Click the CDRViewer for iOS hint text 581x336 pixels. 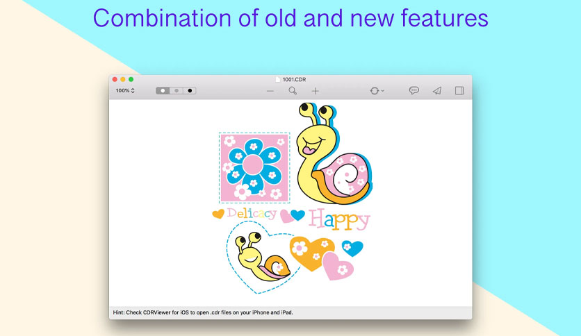pos(203,312)
